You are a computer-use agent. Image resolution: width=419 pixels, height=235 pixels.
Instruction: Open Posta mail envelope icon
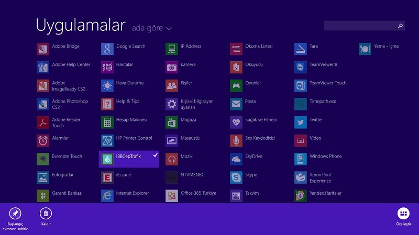[236, 104]
